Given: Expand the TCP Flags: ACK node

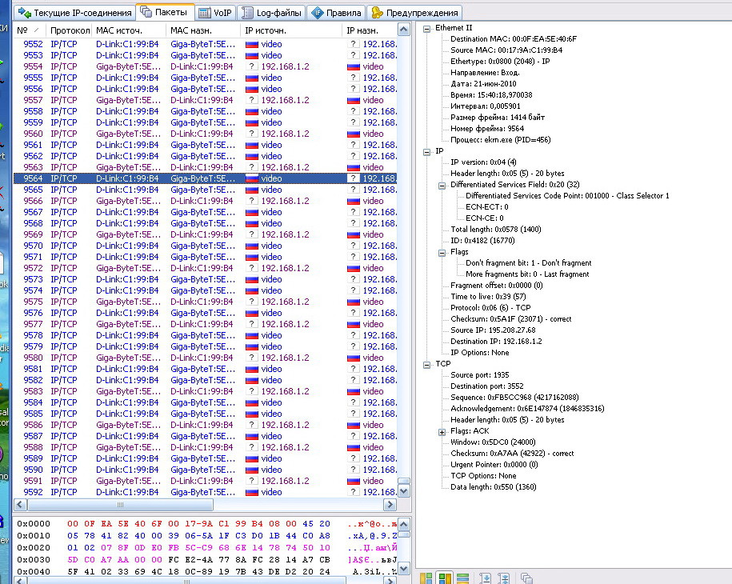Looking at the screenshot, I should click(x=442, y=432).
